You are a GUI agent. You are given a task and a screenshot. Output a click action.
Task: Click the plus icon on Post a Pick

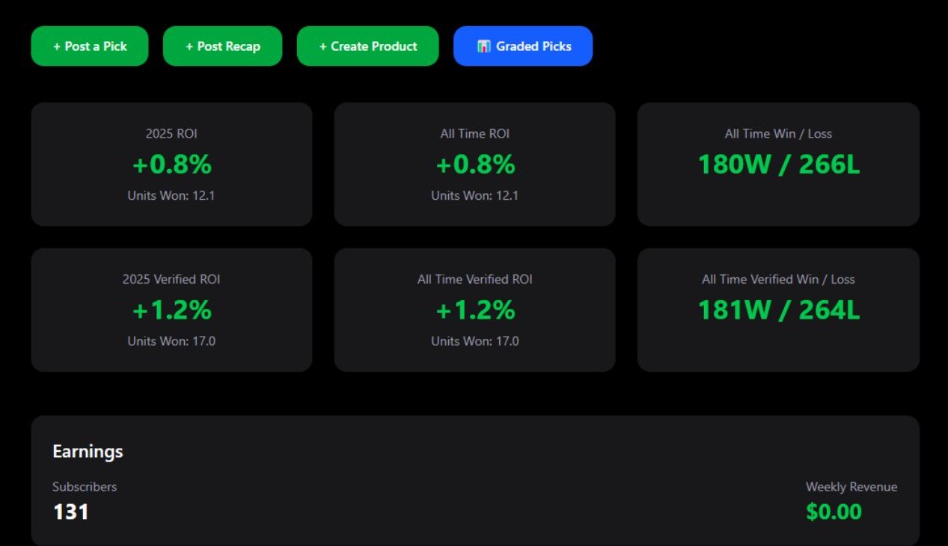tap(55, 46)
